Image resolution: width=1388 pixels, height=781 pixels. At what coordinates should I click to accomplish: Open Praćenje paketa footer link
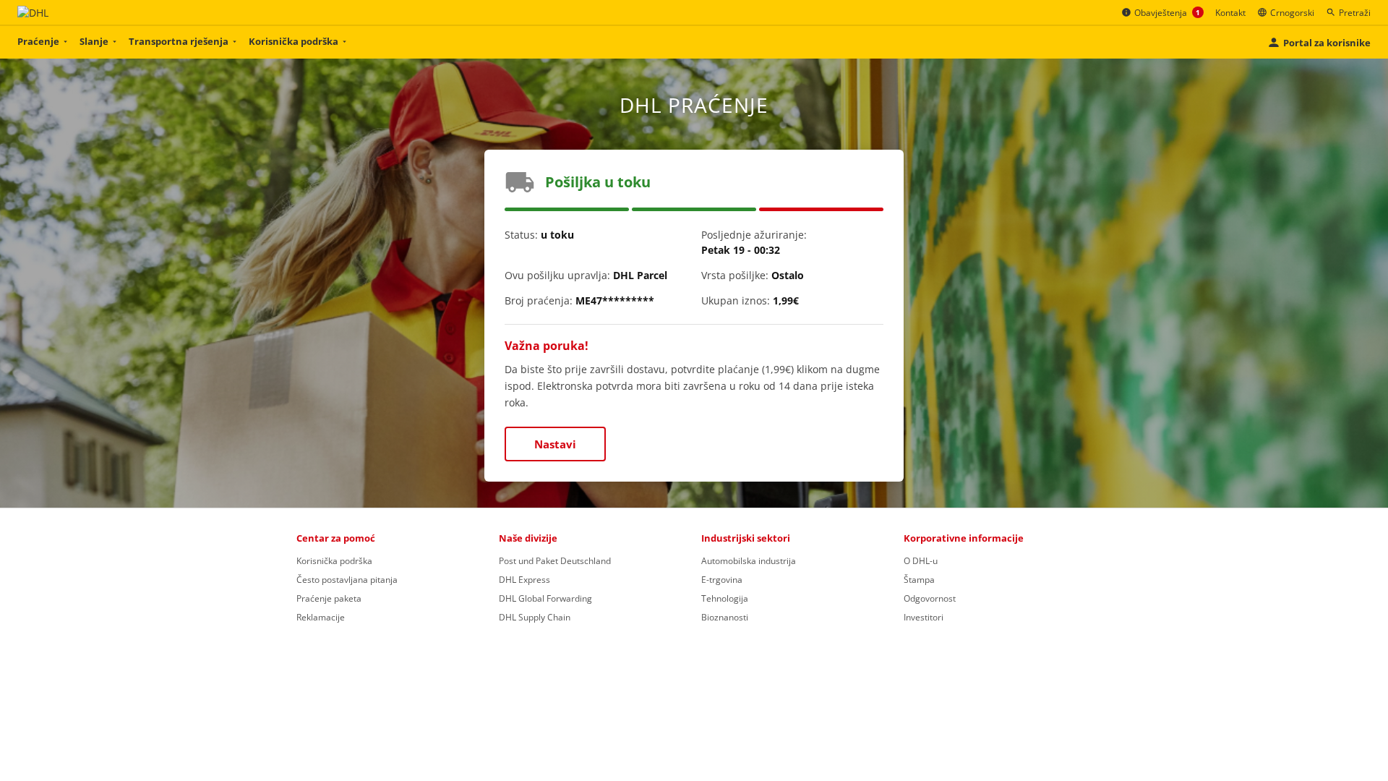point(329,599)
